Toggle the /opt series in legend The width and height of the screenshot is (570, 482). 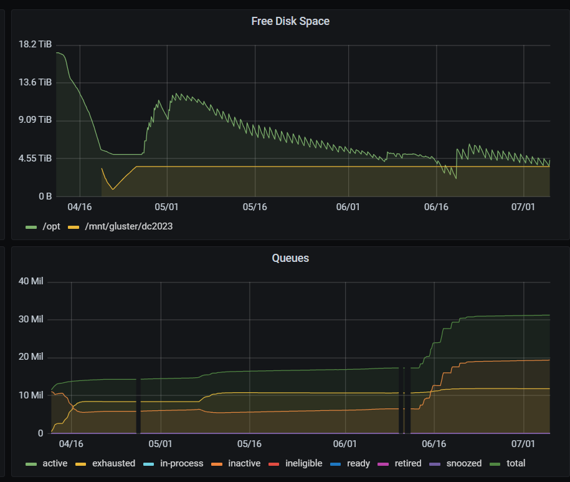pos(51,226)
